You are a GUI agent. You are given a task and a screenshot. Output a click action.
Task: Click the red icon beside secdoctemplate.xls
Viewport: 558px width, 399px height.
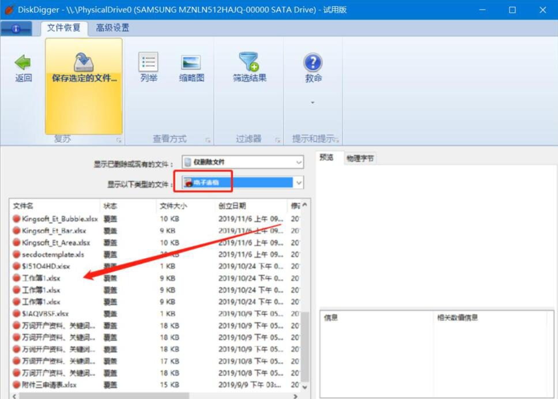16,254
